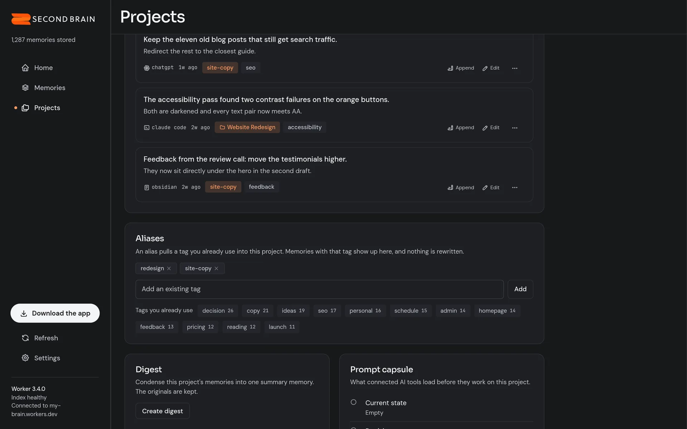
Task: Click the seo tag on blog posts memory
Action: point(250,68)
